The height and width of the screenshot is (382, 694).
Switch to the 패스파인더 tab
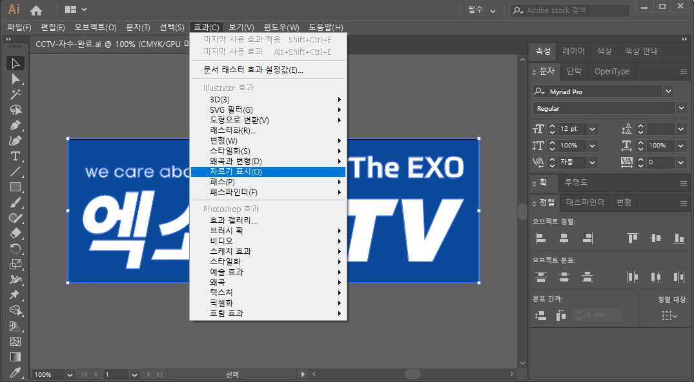(x=585, y=202)
